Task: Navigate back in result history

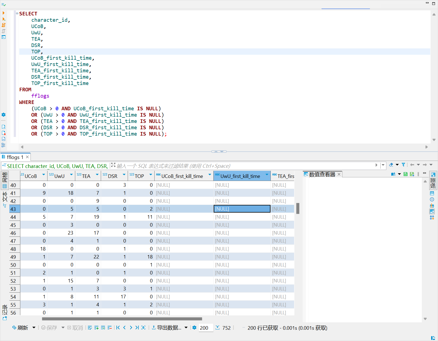Action: click(412, 165)
